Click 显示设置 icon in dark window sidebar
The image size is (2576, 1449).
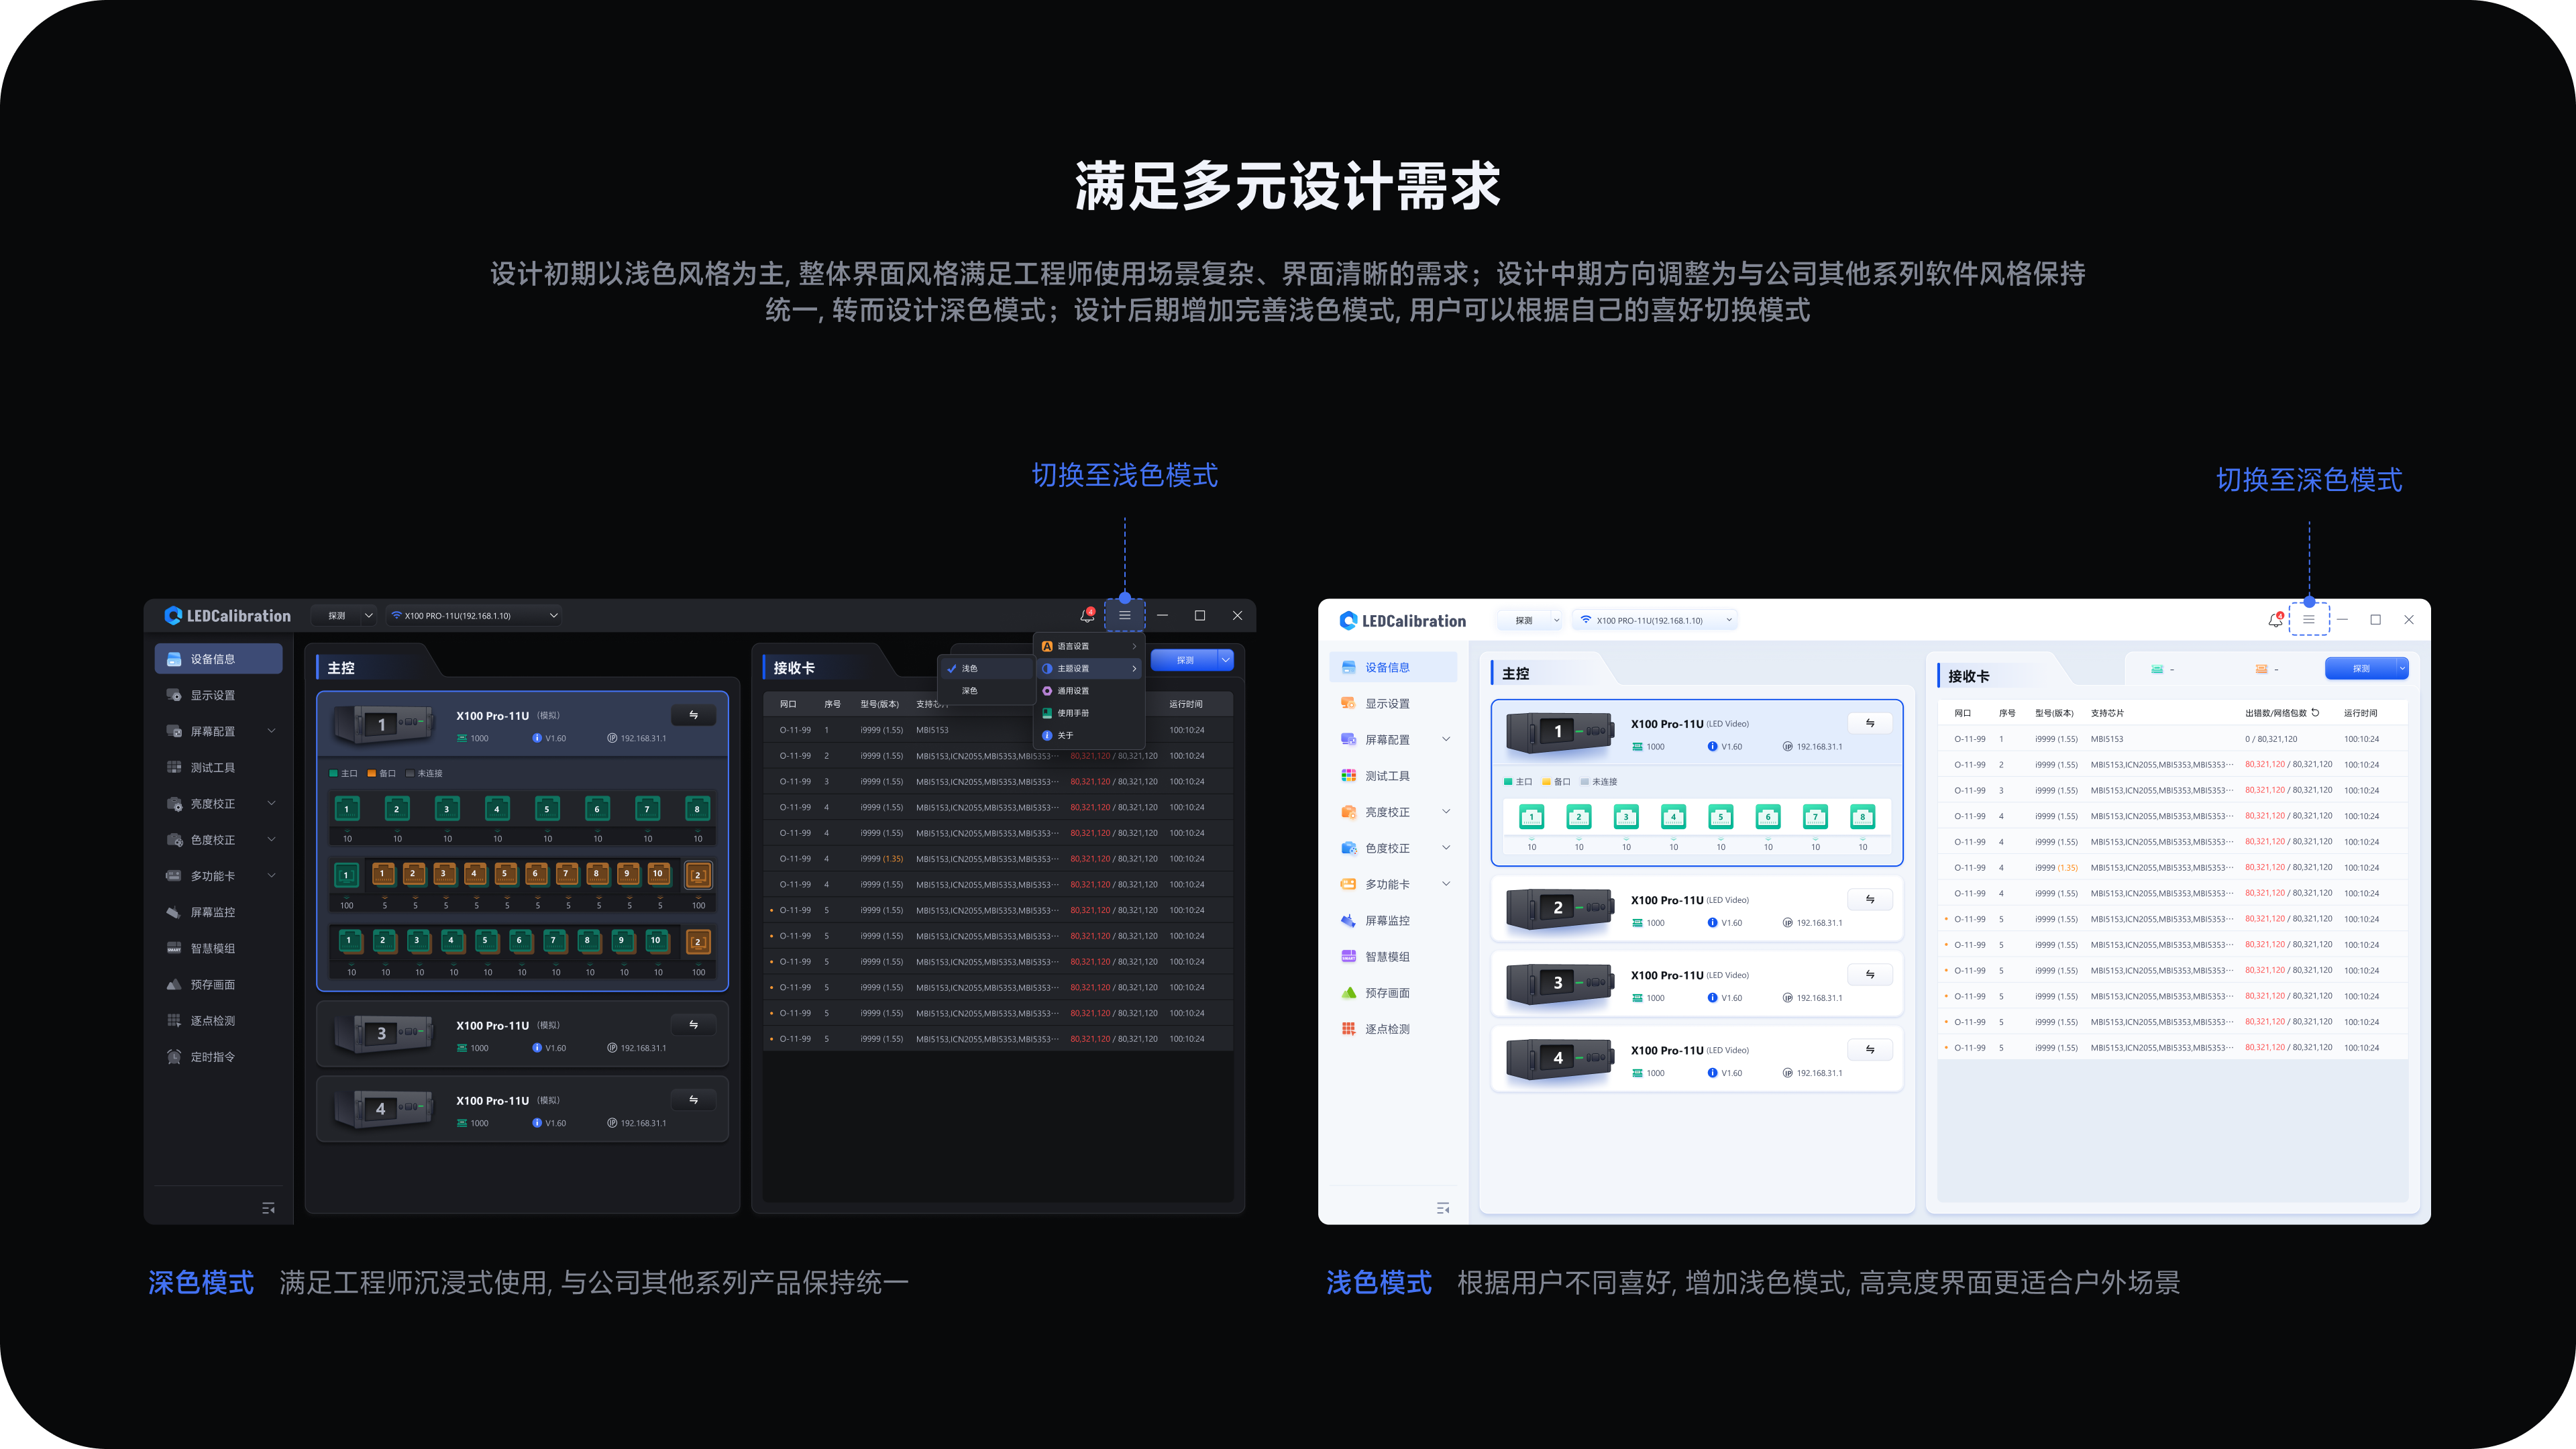tap(174, 695)
